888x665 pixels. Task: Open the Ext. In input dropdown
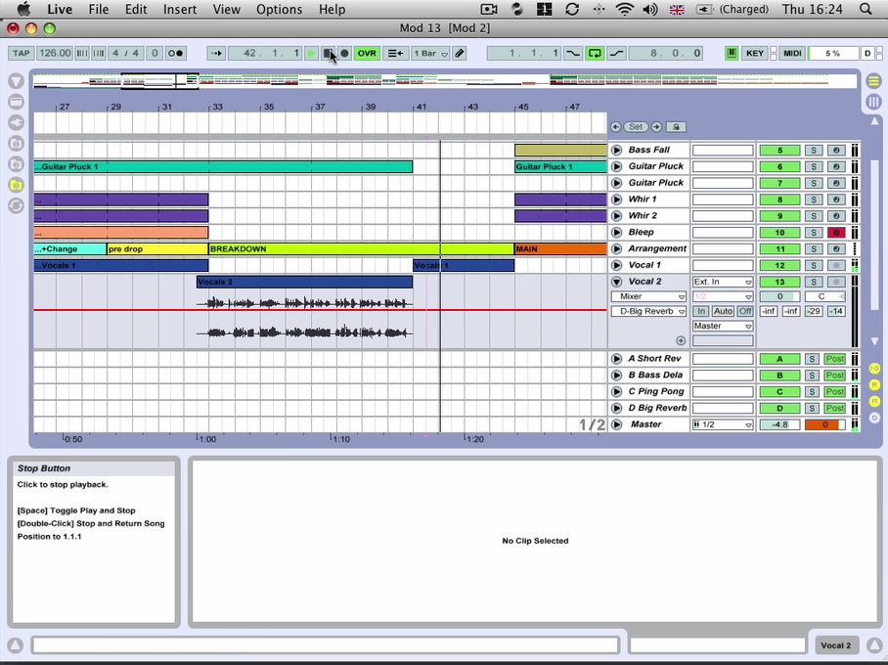(x=722, y=282)
